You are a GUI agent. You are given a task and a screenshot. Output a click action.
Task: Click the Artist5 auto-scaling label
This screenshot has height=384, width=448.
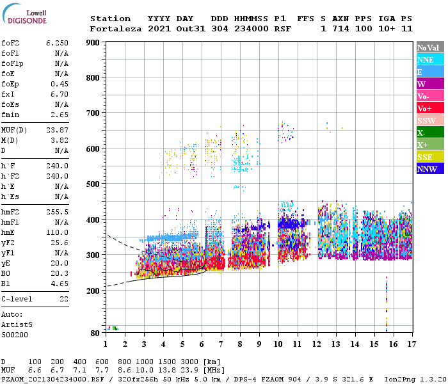pyautogui.click(x=17, y=325)
